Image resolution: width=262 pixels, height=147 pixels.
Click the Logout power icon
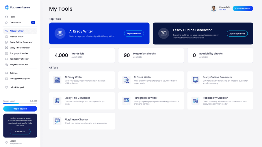point(7,142)
